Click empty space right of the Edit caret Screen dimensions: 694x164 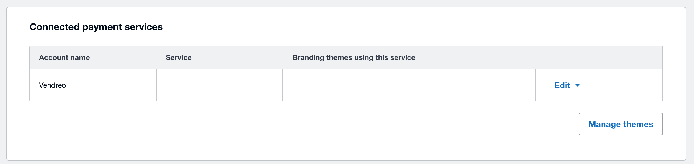[x=622, y=85]
